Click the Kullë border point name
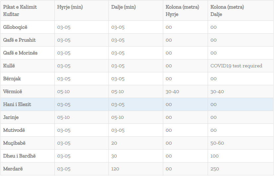This screenshot has width=275, height=176. tap(9, 66)
